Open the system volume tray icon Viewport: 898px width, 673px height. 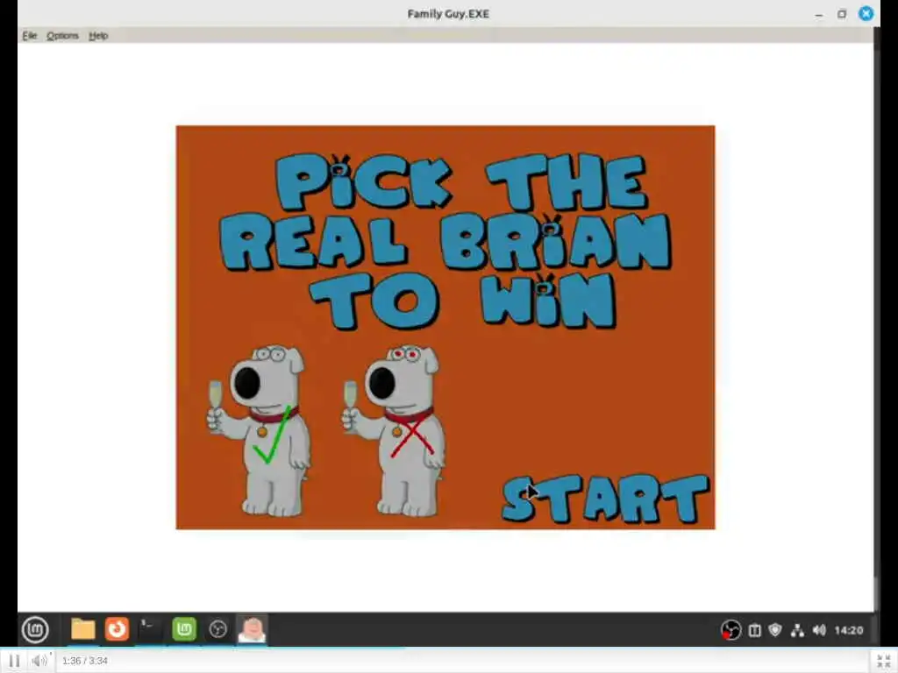[x=819, y=630]
